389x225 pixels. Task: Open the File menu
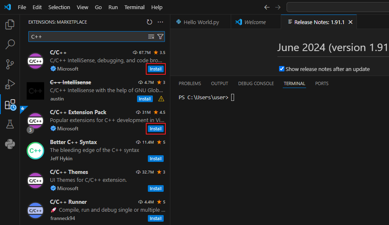click(x=22, y=7)
